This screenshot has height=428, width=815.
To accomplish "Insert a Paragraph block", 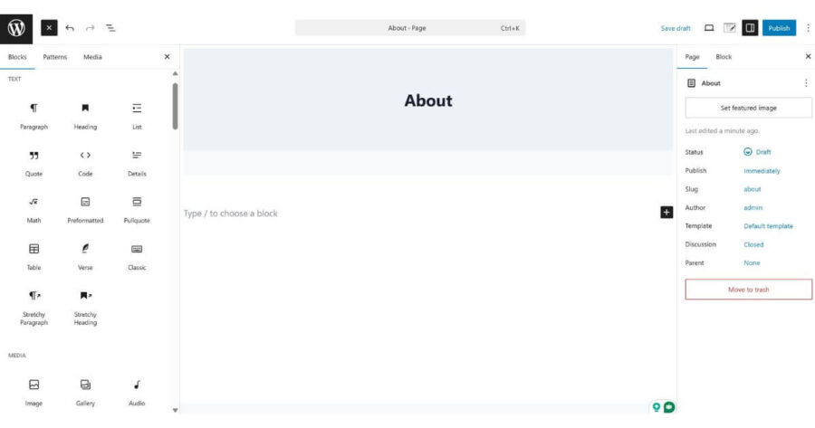I will click(34, 117).
